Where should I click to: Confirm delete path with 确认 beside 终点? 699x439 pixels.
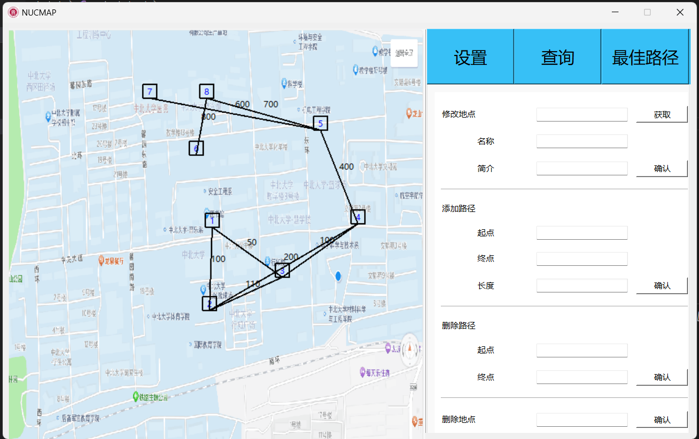[x=662, y=377]
